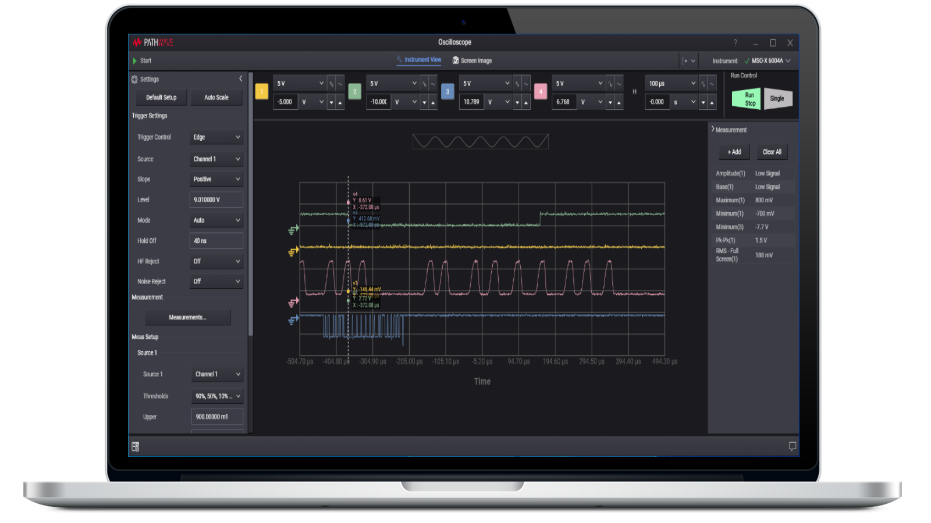The height and width of the screenshot is (523, 931).
Task: Clear all measurements with Clear All
Action: pos(772,152)
